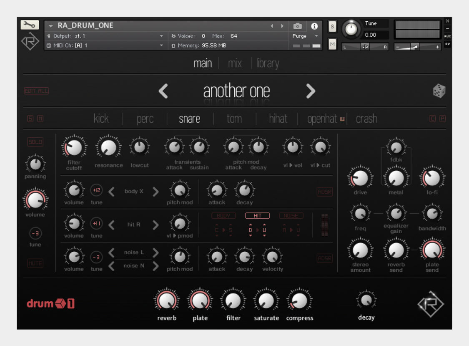Click the EDIT ALL button

point(36,91)
